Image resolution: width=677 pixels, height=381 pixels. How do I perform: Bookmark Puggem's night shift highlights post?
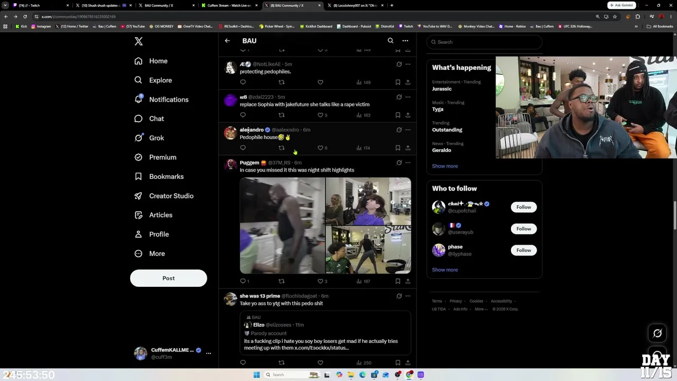(x=398, y=281)
